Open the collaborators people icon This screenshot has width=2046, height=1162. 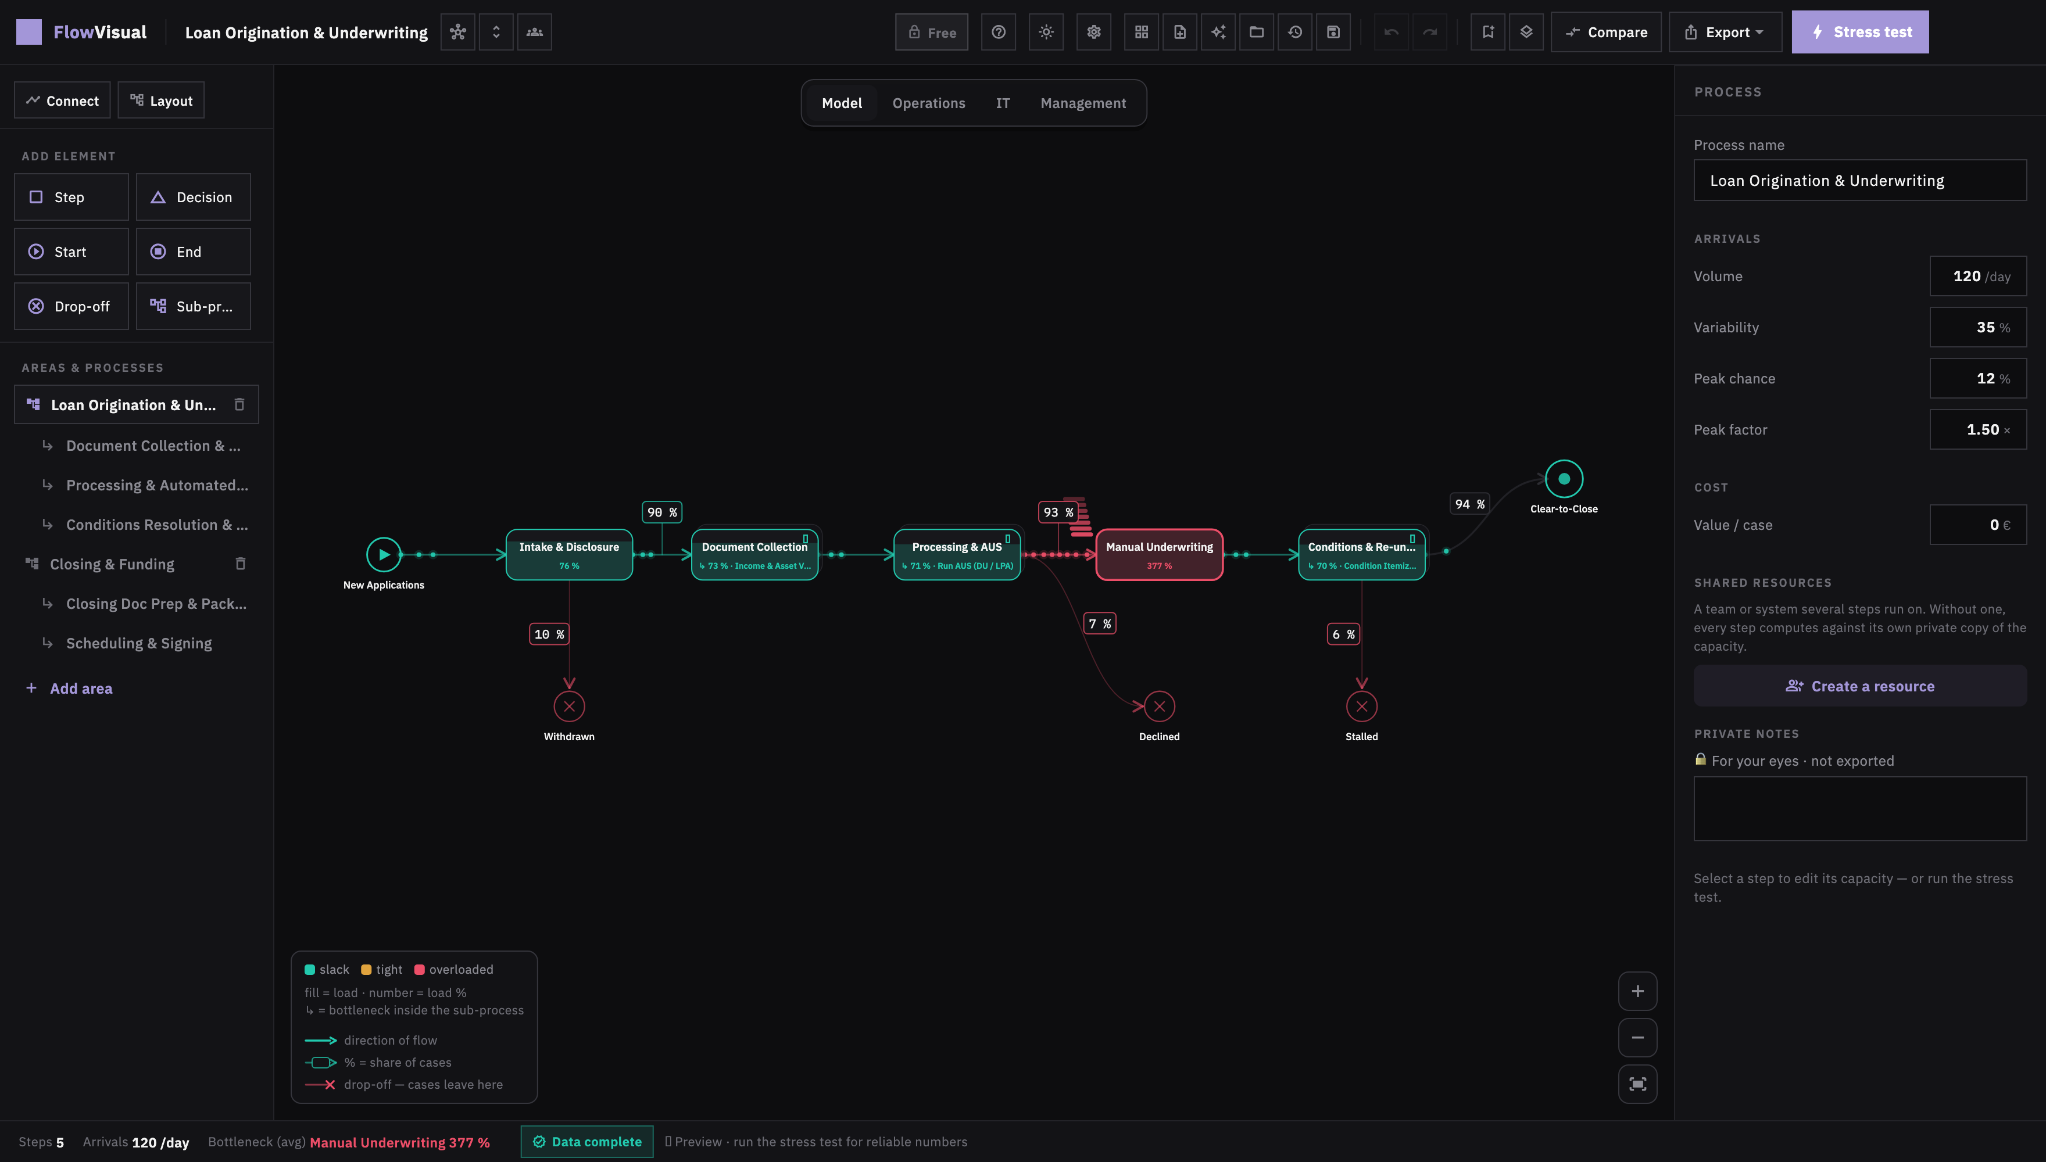[534, 32]
